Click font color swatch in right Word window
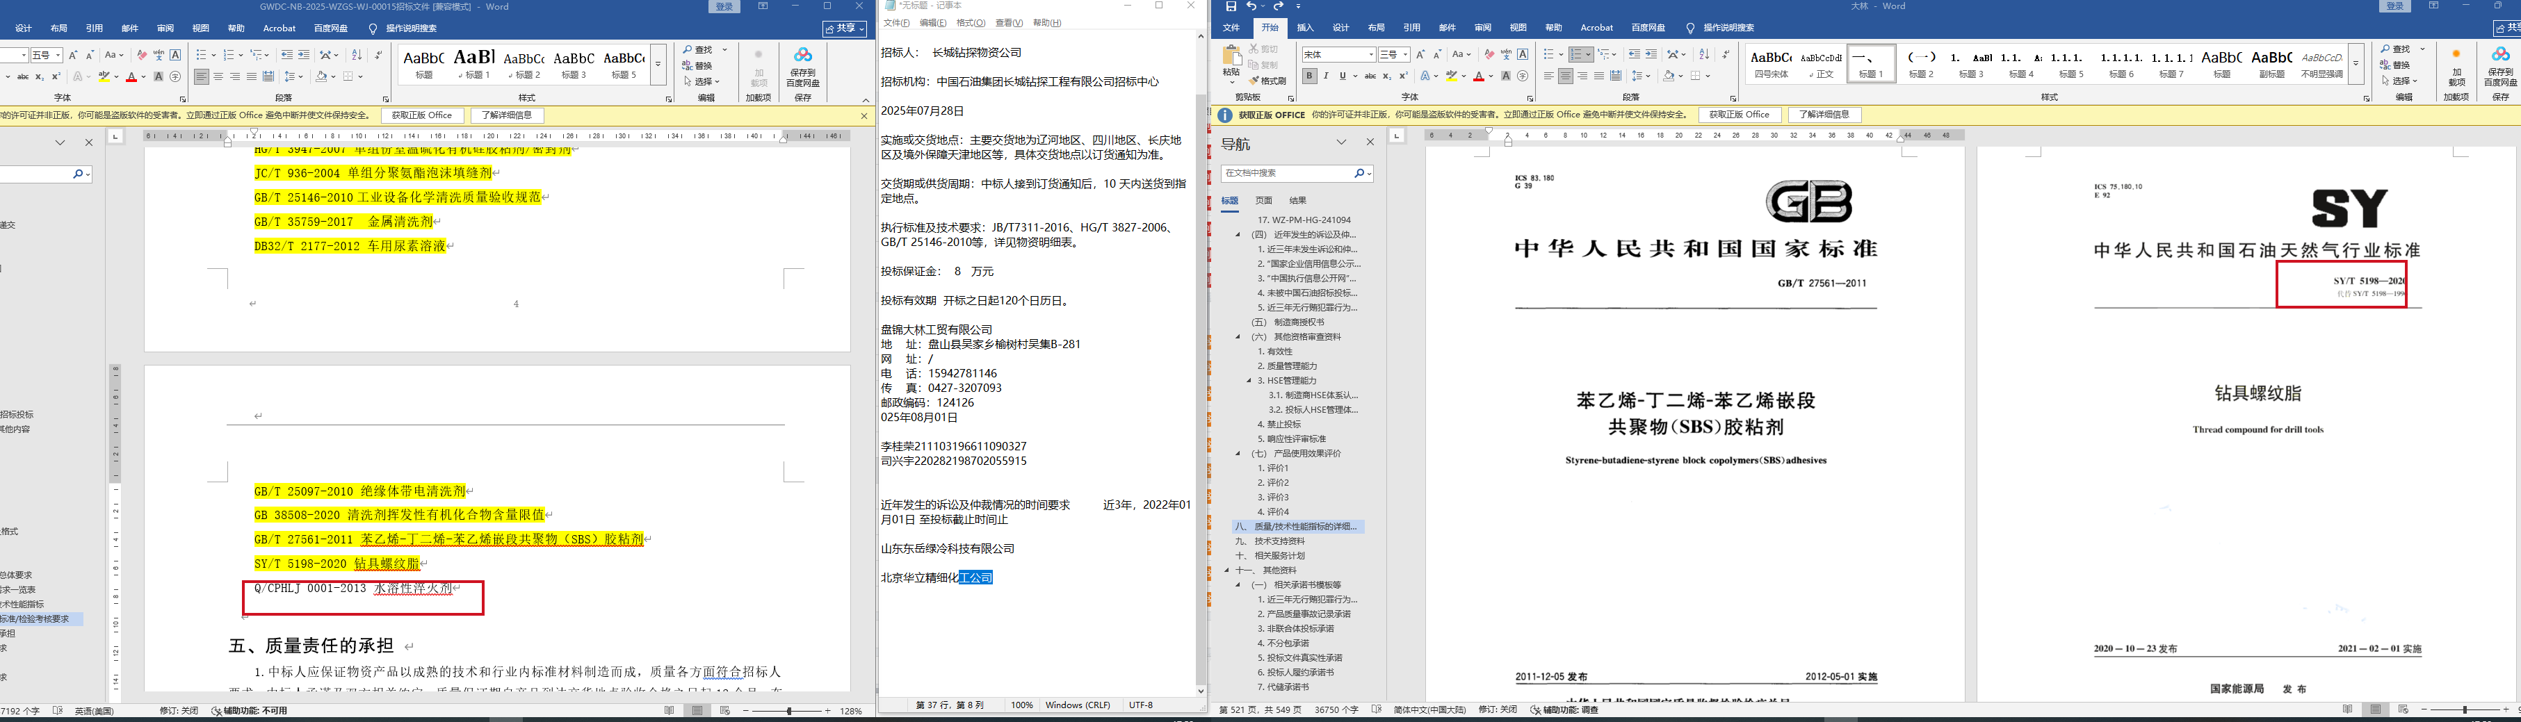Screen dimensions: 2521x722 point(1479,76)
